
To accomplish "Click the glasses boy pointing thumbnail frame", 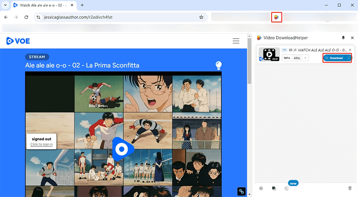I will [x=148, y=94].
